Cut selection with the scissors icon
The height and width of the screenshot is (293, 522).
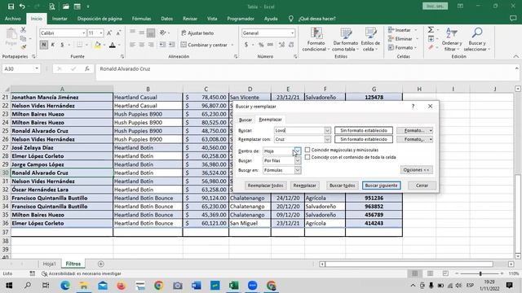pos(23,30)
